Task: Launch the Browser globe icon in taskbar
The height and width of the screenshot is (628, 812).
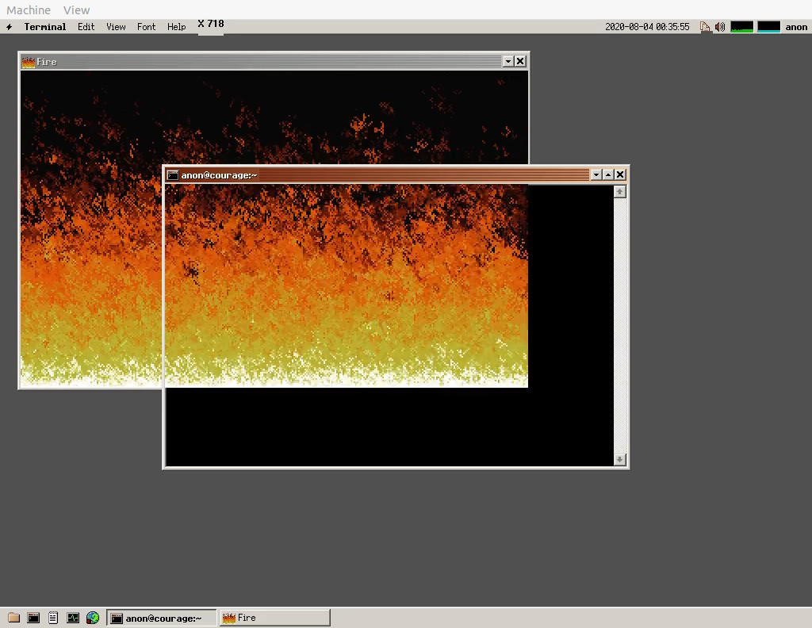Action: (x=93, y=618)
